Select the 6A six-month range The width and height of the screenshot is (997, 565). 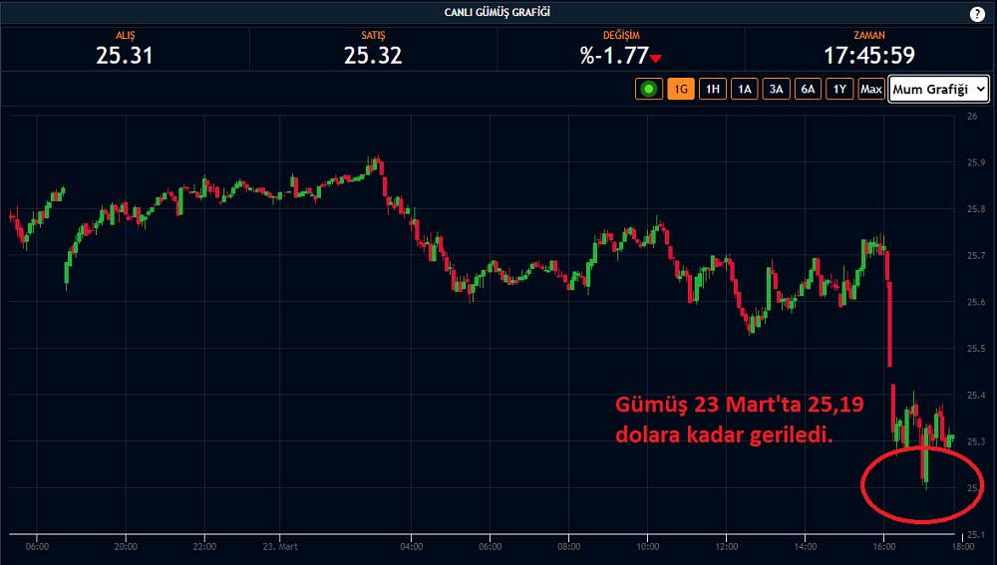809,89
